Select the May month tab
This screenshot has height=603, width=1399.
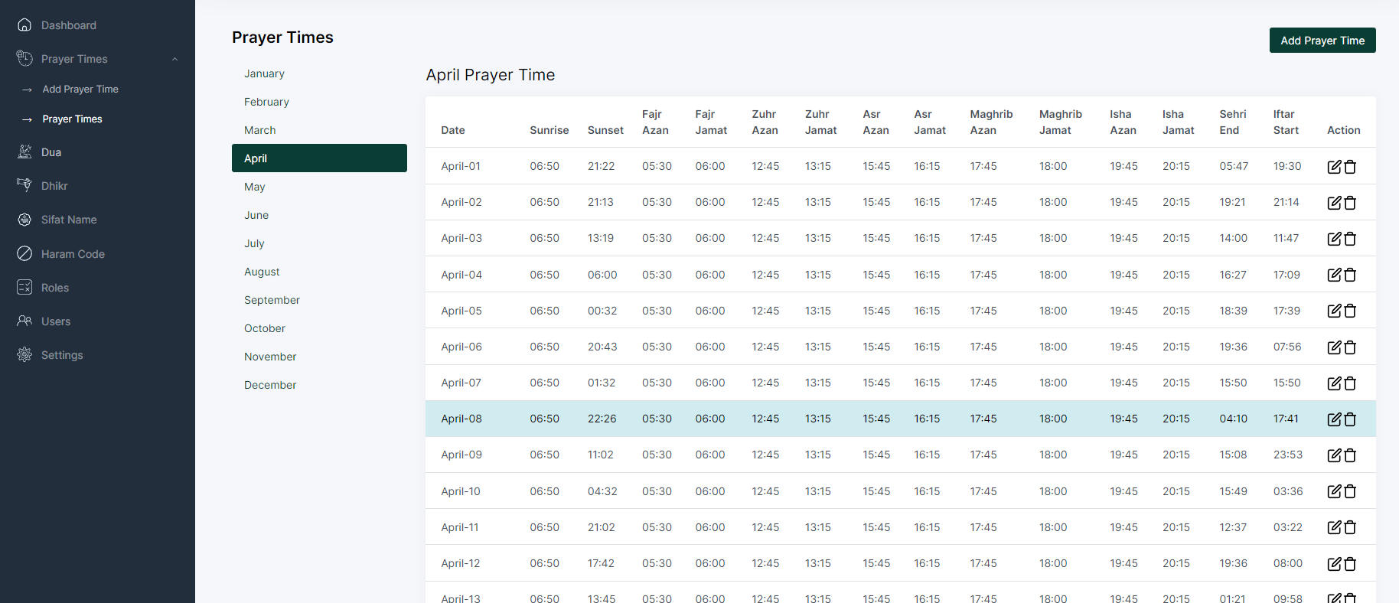(319, 187)
